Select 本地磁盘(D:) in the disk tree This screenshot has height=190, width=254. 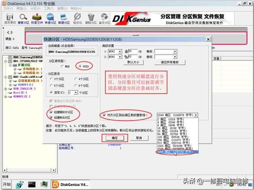(32, 73)
